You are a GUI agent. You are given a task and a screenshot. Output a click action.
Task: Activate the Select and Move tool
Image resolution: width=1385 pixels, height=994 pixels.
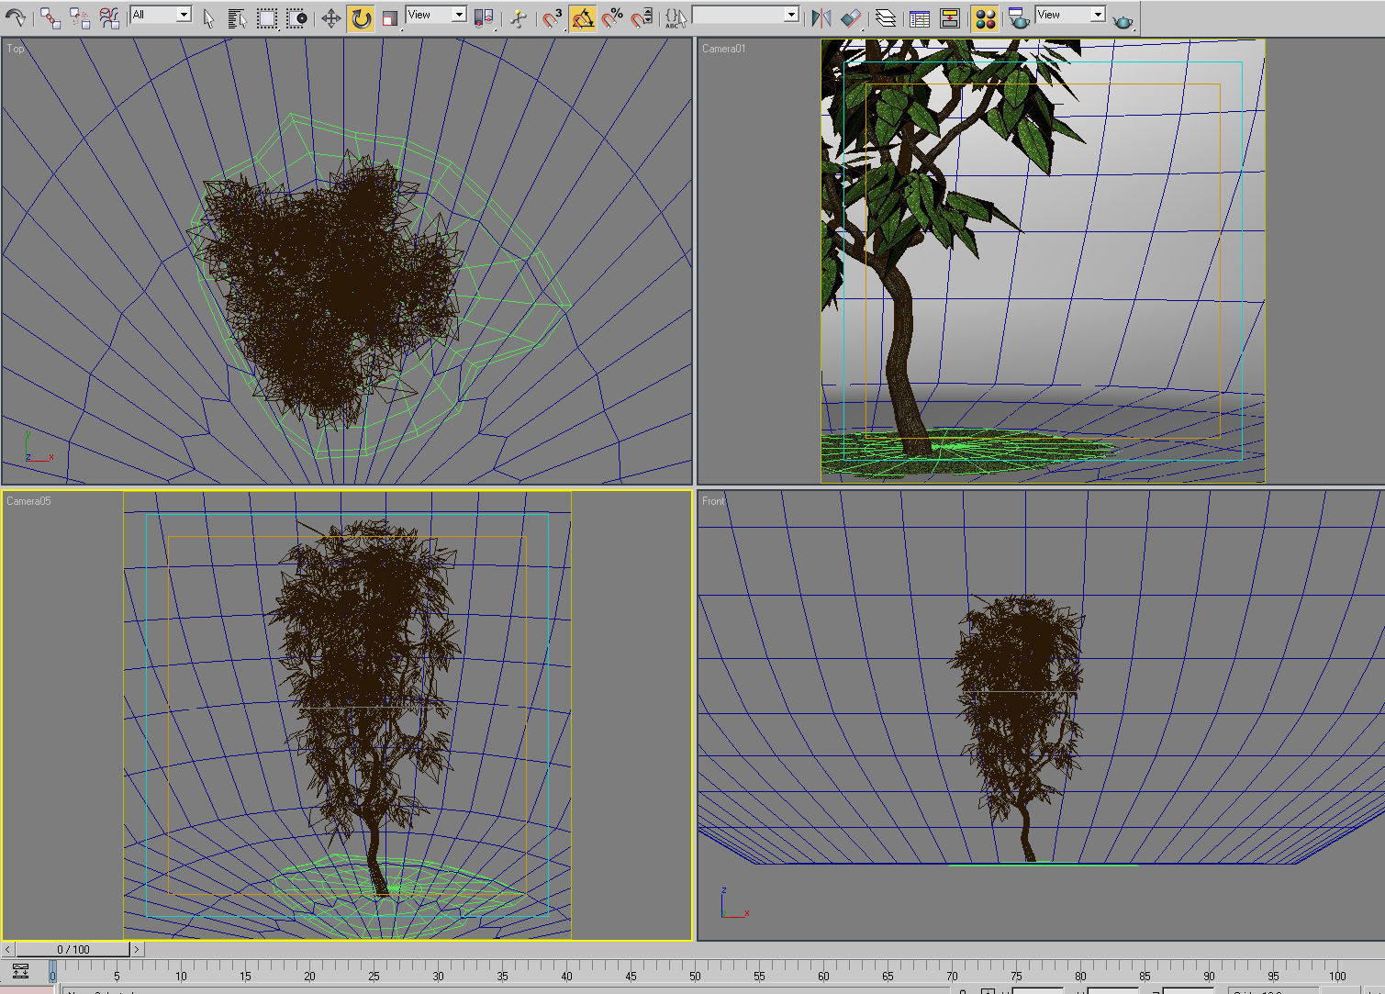(x=331, y=18)
